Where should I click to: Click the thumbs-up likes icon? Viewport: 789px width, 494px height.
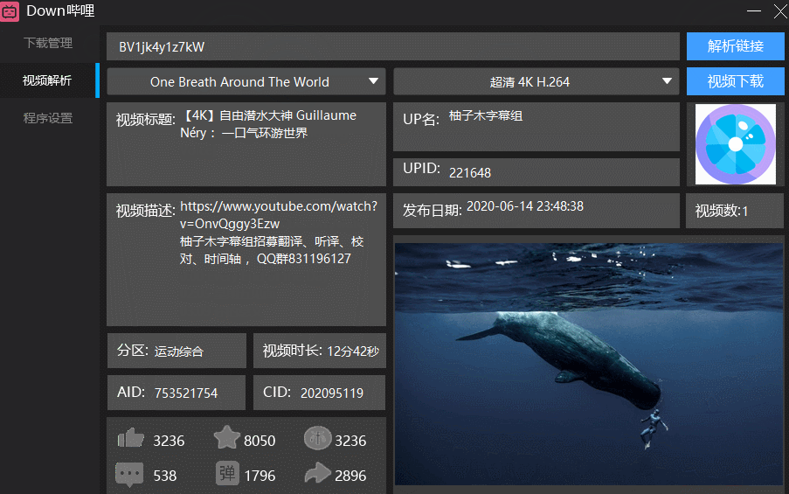pyautogui.click(x=130, y=439)
